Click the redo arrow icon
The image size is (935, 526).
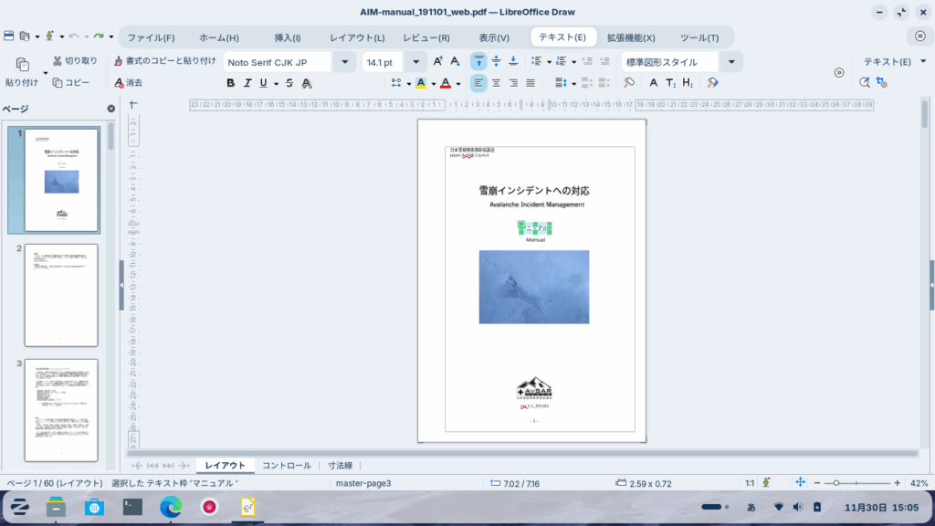click(98, 37)
